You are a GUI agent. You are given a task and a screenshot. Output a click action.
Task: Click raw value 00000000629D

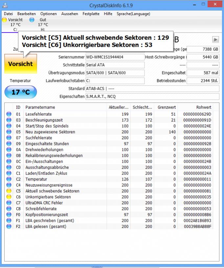click(x=197, y=114)
